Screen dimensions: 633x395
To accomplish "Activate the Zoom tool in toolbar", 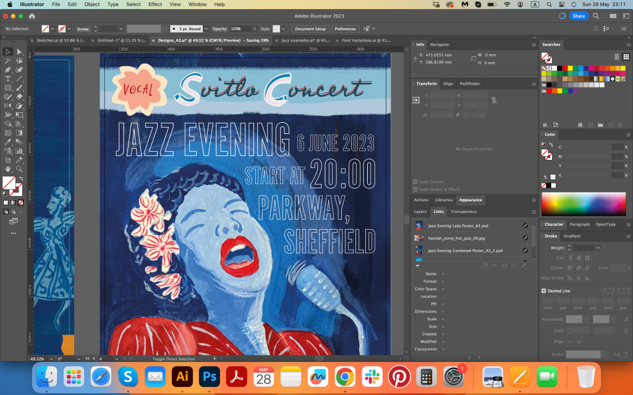I will tap(19, 168).
